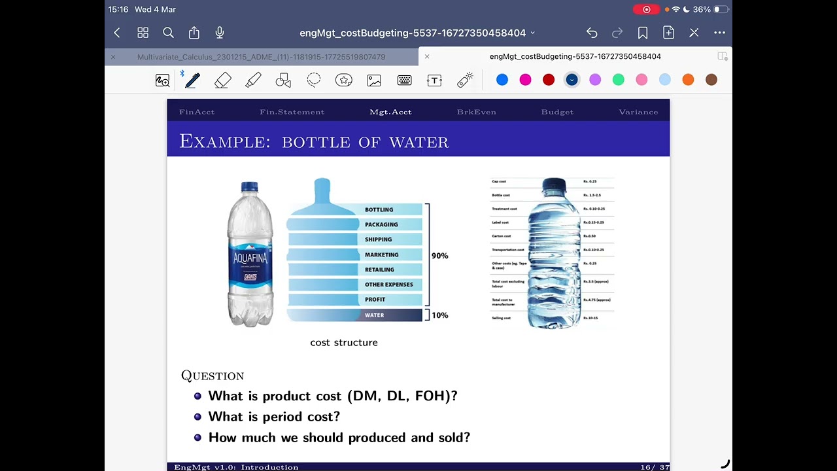The height and width of the screenshot is (471, 837).
Task: Select the Text box tool
Action: (434, 80)
